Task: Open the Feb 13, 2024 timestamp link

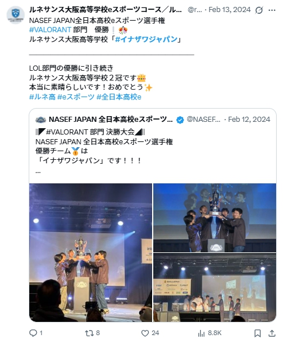Action: (x=230, y=10)
